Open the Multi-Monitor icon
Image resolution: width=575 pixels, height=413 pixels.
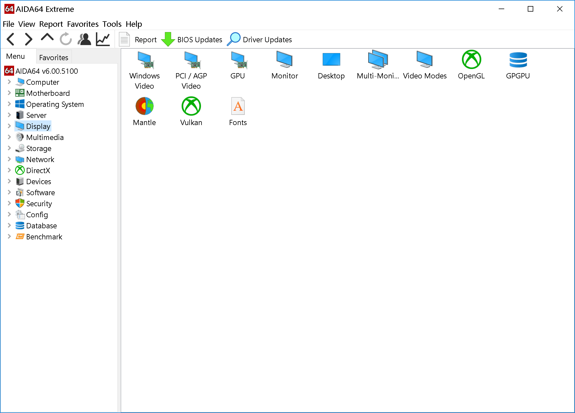pyautogui.click(x=378, y=65)
